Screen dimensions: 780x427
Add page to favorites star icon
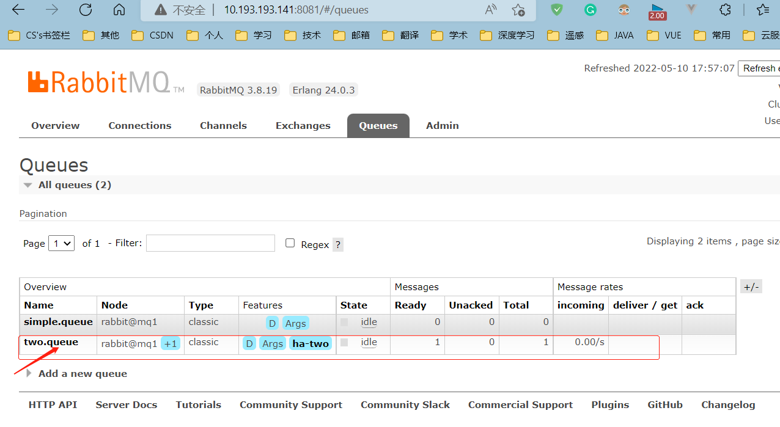tap(518, 10)
